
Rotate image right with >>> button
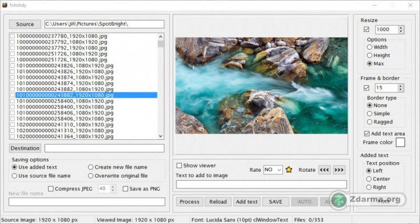[x=339, y=170]
